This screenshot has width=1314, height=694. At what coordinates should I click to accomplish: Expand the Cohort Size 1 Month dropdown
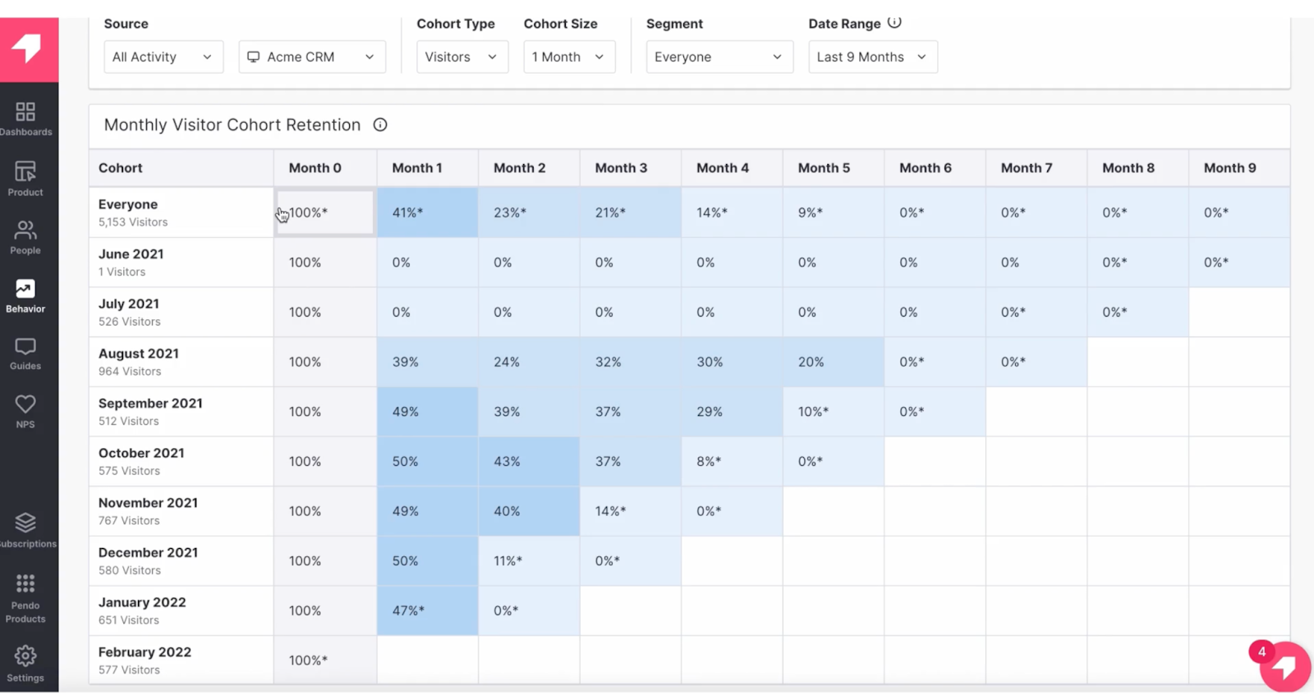pyautogui.click(x=569, y=57)
